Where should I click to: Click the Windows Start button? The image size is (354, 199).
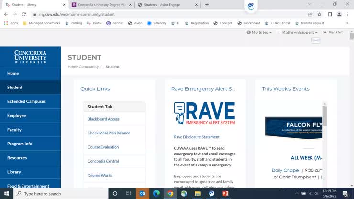[7, 194]
